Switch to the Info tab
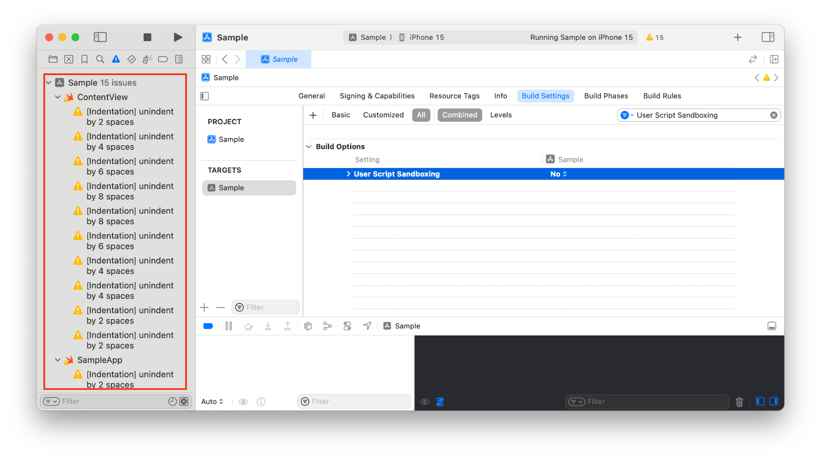Viewport: 821px width, 459px height. (x=500, y=96)
